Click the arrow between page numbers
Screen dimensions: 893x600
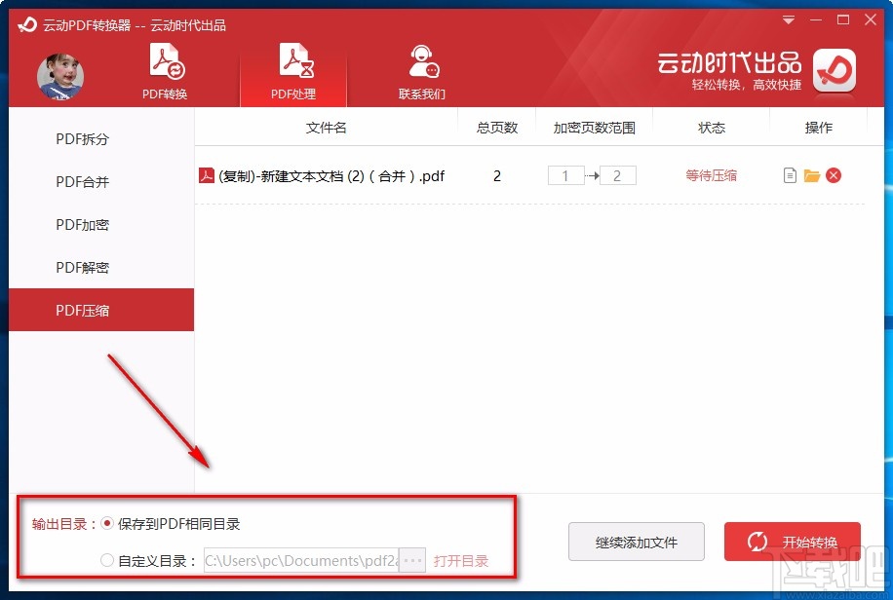point(592,176)
